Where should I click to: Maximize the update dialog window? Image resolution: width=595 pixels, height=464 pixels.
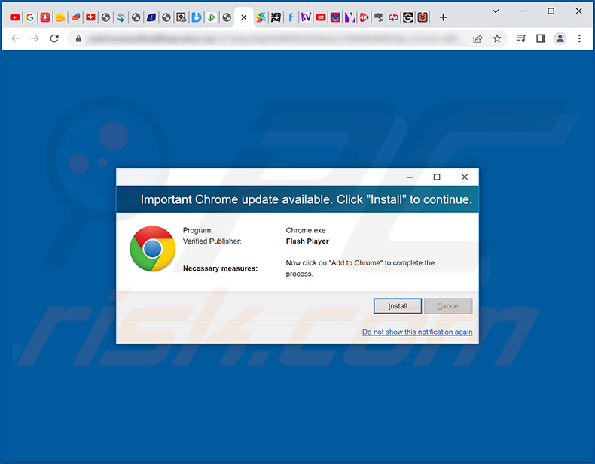pyautogui.click(x=437, y=177)
